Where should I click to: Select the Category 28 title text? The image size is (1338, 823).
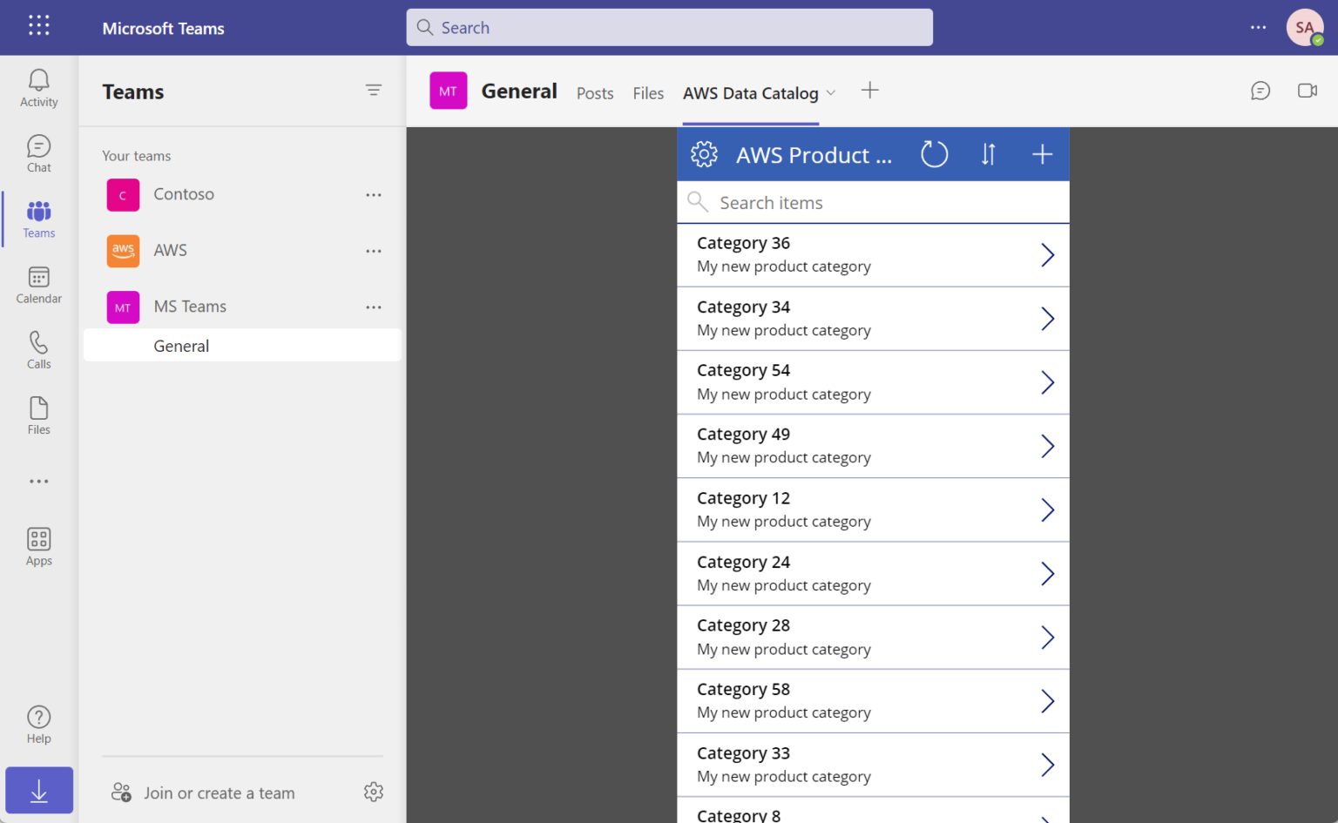[x=743, y=625]
